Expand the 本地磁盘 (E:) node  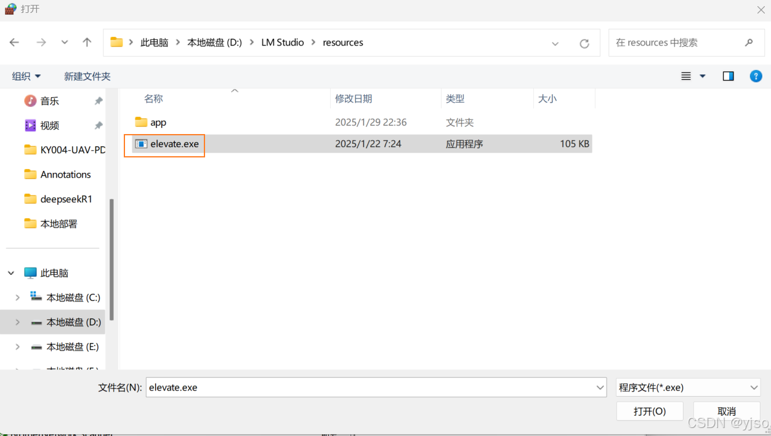point(17,347)
